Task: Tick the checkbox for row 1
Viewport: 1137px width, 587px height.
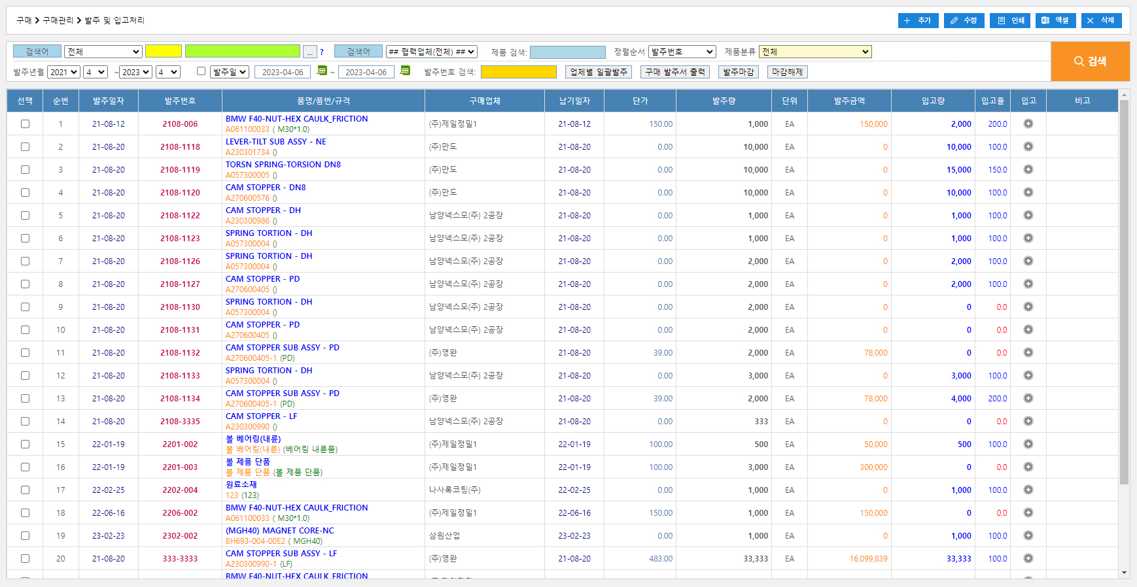Action: click(25, 124)
